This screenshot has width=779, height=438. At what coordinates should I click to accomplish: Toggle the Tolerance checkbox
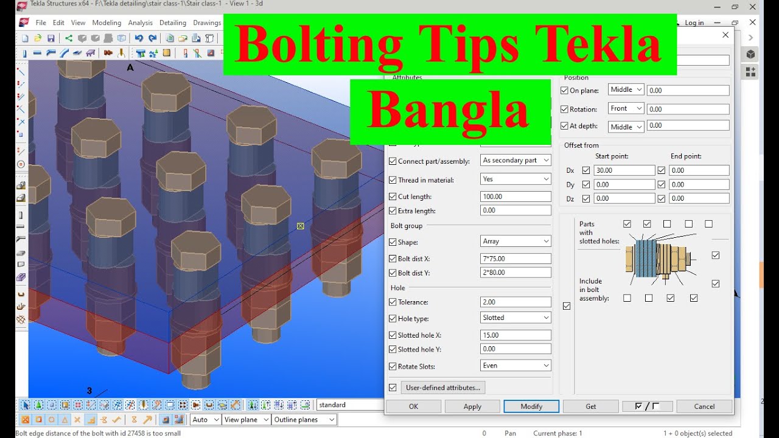click(x=393, y=302)
